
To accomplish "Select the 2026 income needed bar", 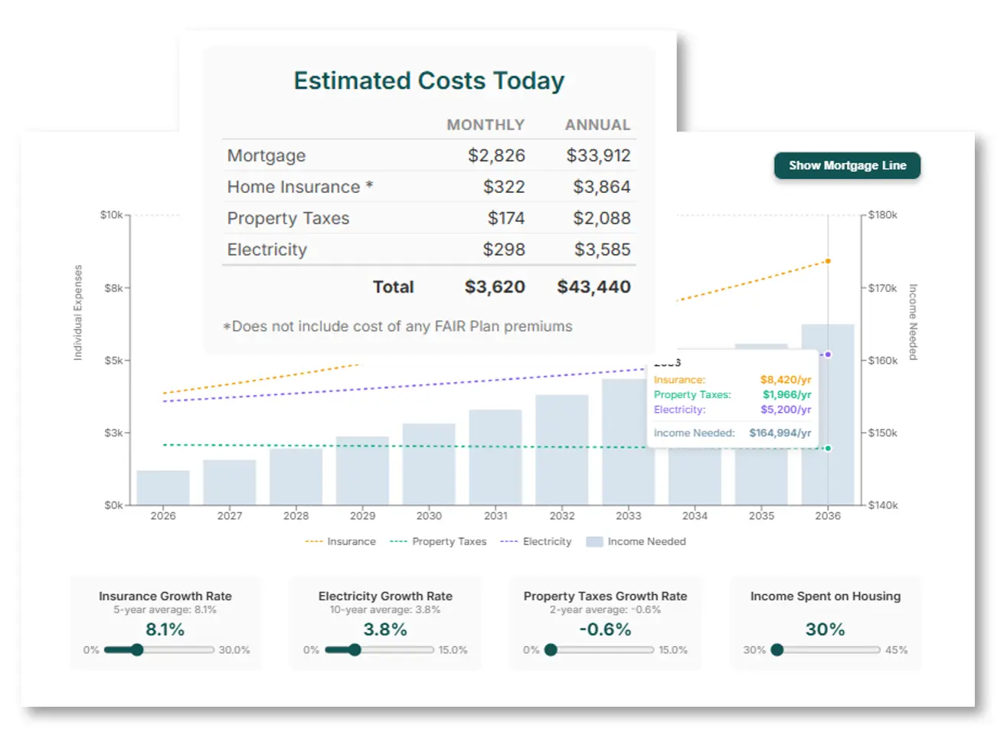I will click(163, 488).
